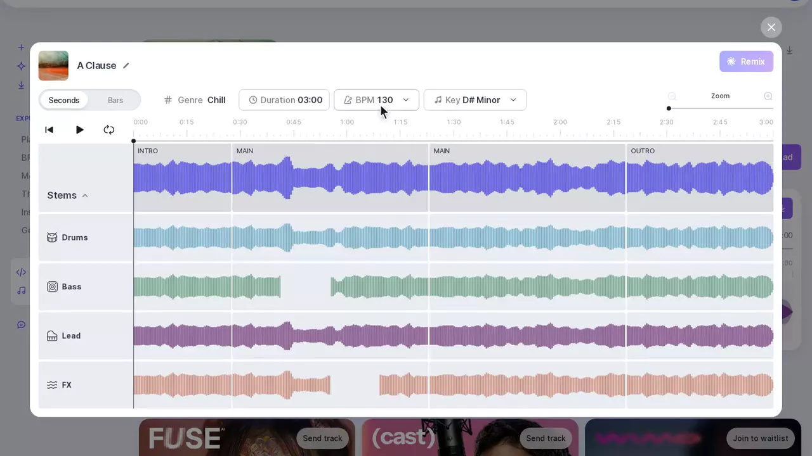Click the zoom out magnifier icon
The width and height of the screenshot is (812, 456).
pyautogui.click(x=672, y=96)
